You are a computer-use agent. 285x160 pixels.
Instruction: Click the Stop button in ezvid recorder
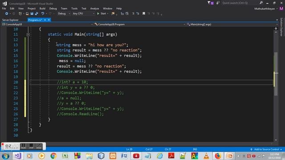(31, 146)
